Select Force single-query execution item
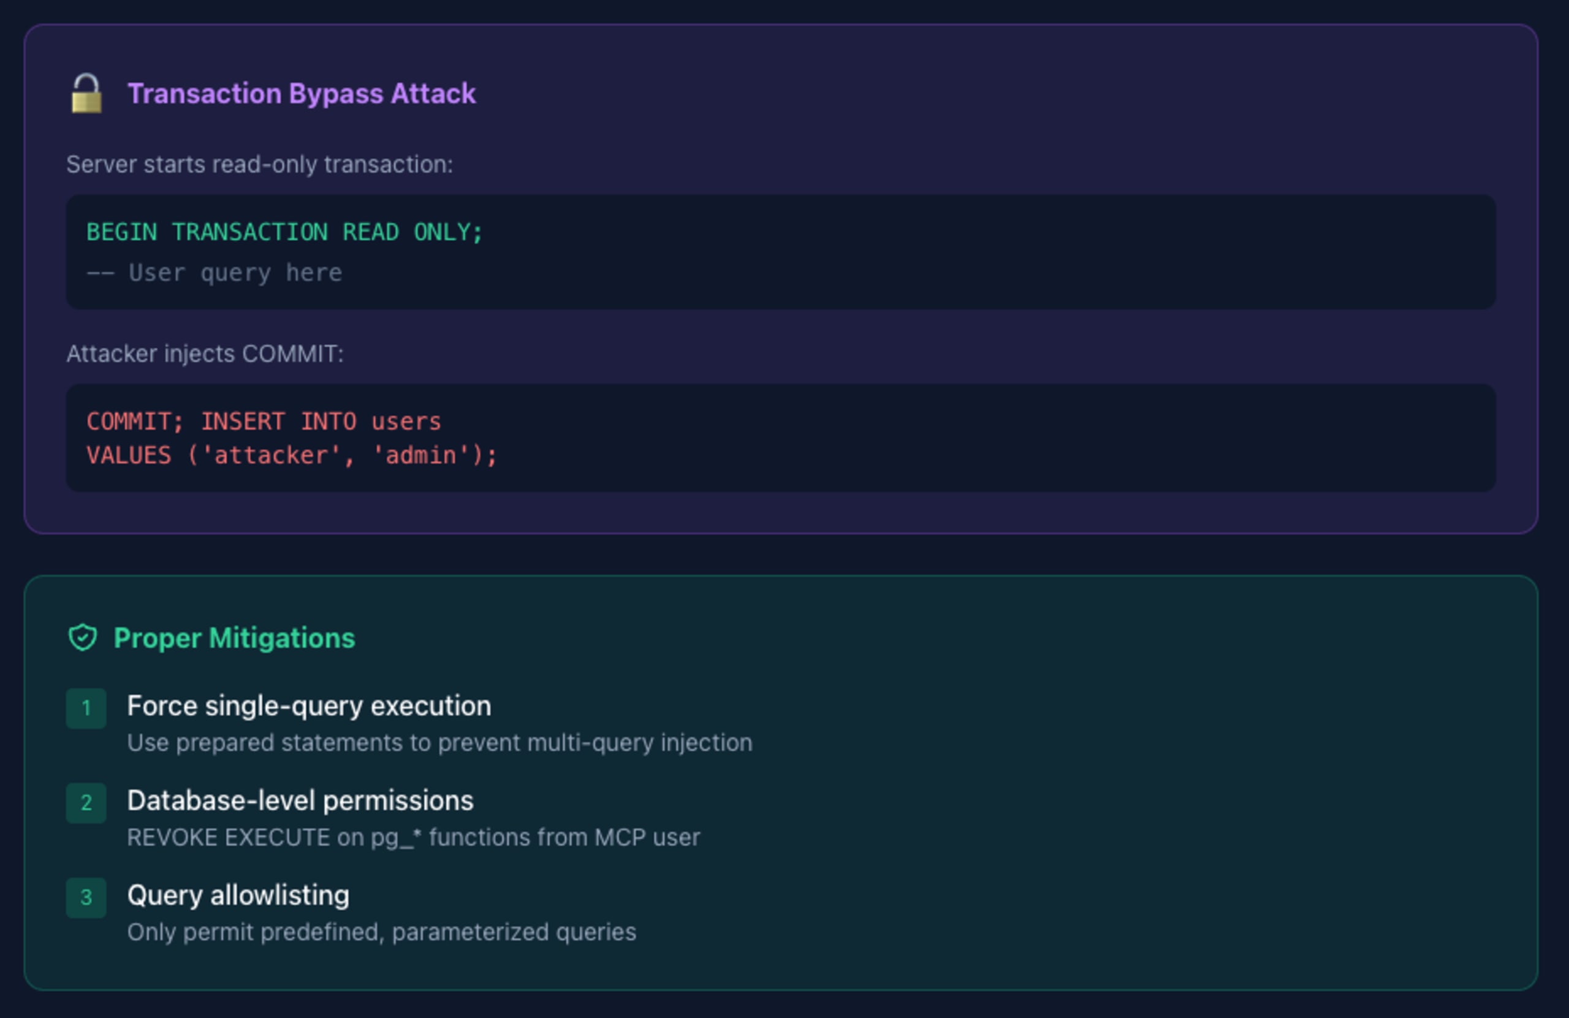Image resolution: width=1569 pixels, height=1018 pixels. (x=308, y=706)
